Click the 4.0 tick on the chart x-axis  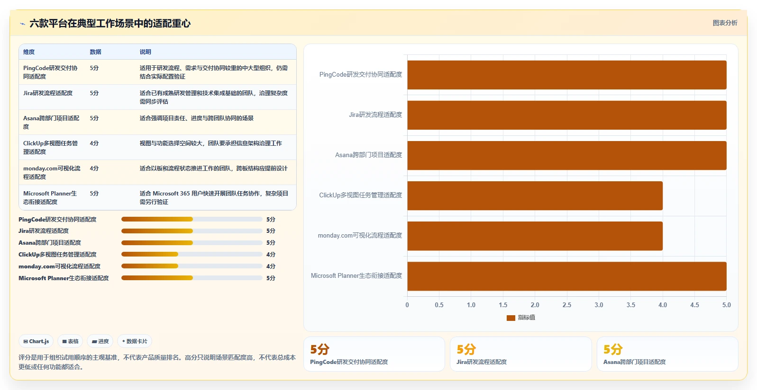663,305
